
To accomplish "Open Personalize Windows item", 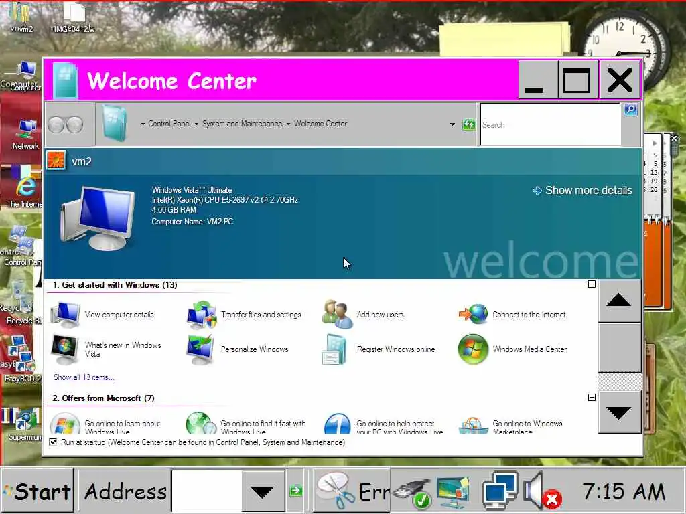I will point(238,349).
